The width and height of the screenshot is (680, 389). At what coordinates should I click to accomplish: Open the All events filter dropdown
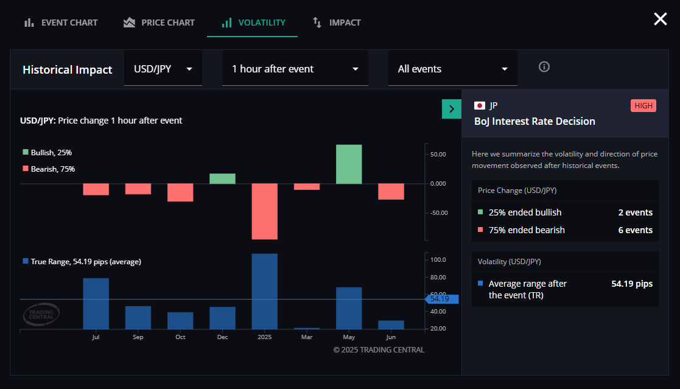(x=452, y=69)
